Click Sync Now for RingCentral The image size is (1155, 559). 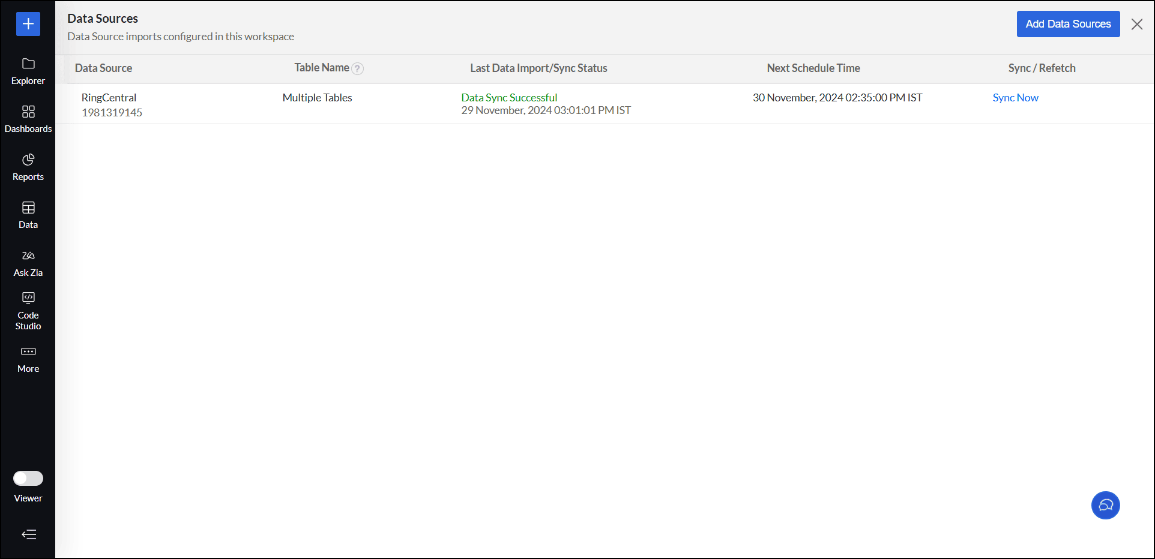[x=1015, y=97]
